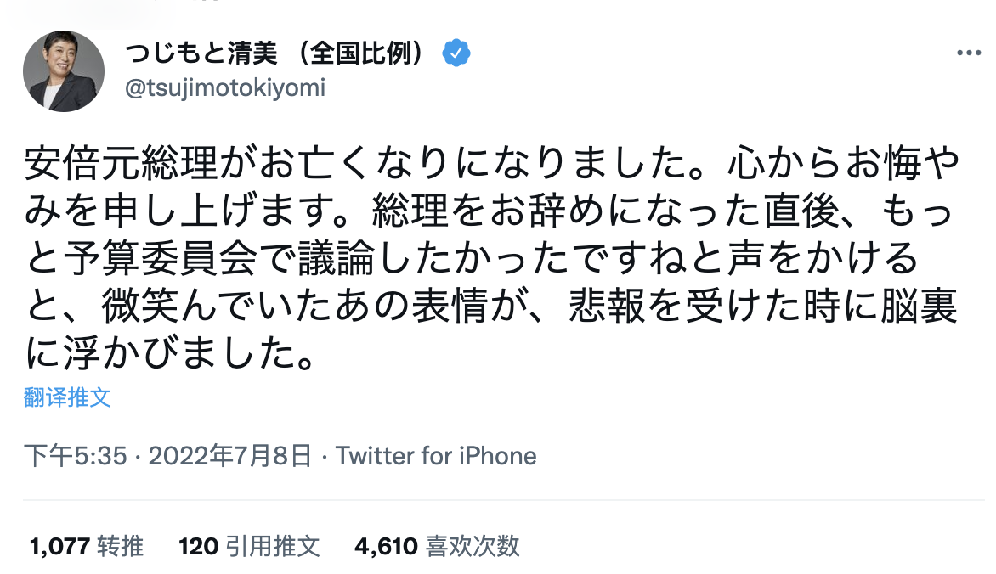Click the date 2022年7月8日
996x574 pixels.
click(229, 456)
